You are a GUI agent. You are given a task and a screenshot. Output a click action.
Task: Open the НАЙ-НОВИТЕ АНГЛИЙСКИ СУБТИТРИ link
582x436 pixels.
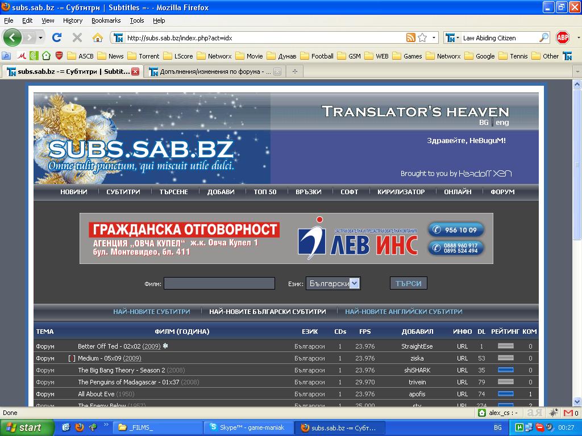[404, 312]
